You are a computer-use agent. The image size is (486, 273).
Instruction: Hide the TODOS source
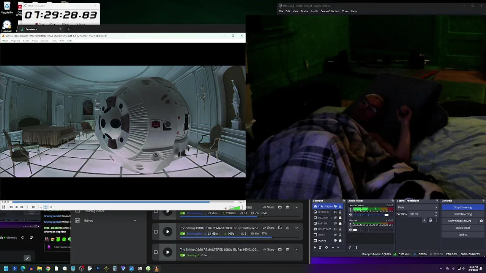(335, 240)
